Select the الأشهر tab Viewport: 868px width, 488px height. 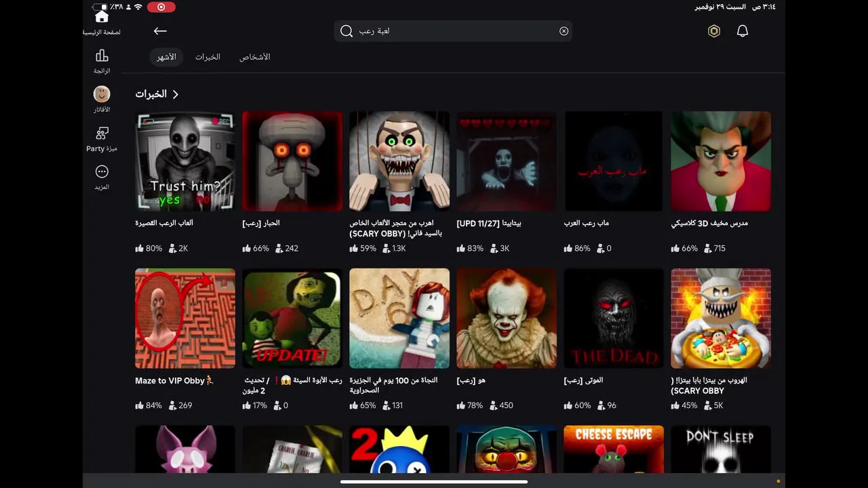pos(167,57)
